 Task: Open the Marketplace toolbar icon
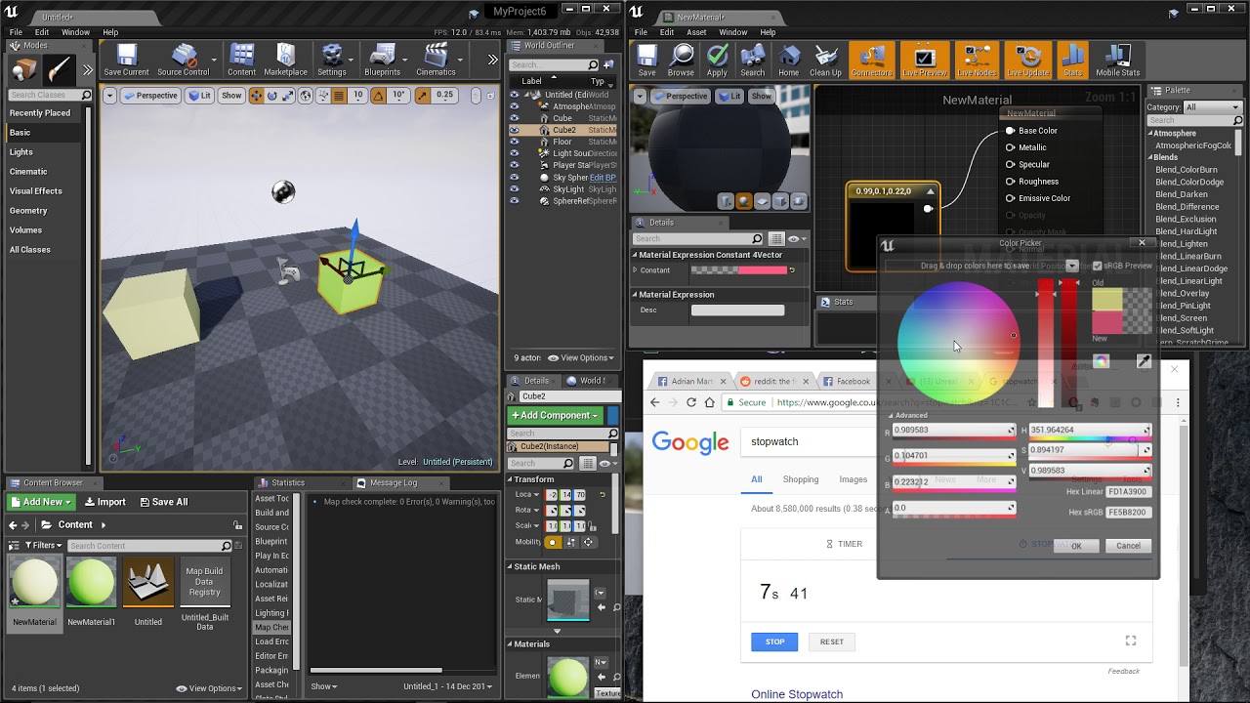[285, 60]
